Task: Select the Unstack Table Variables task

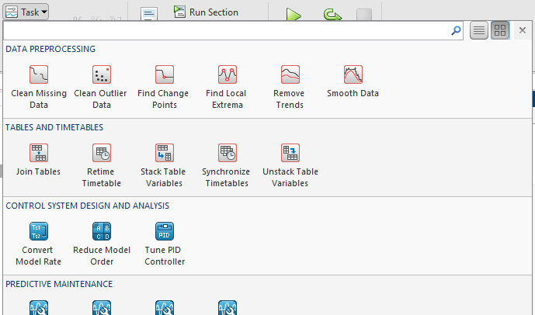Action: [290, 165]
